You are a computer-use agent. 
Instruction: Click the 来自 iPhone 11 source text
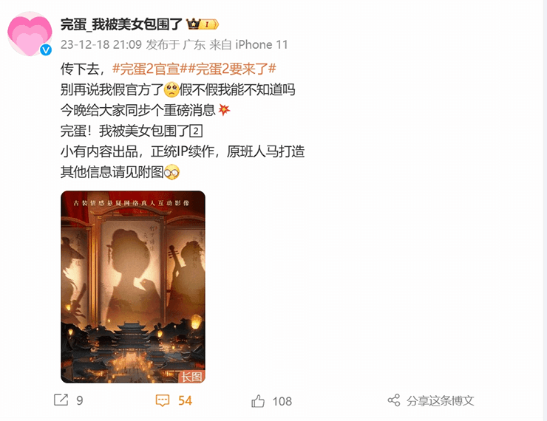[248, 44]
